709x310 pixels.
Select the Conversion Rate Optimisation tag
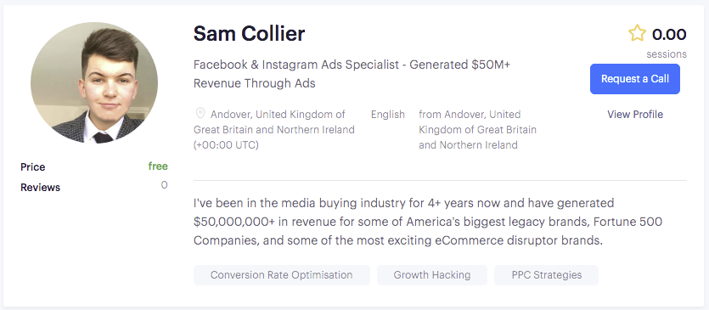tap(282, 275)
